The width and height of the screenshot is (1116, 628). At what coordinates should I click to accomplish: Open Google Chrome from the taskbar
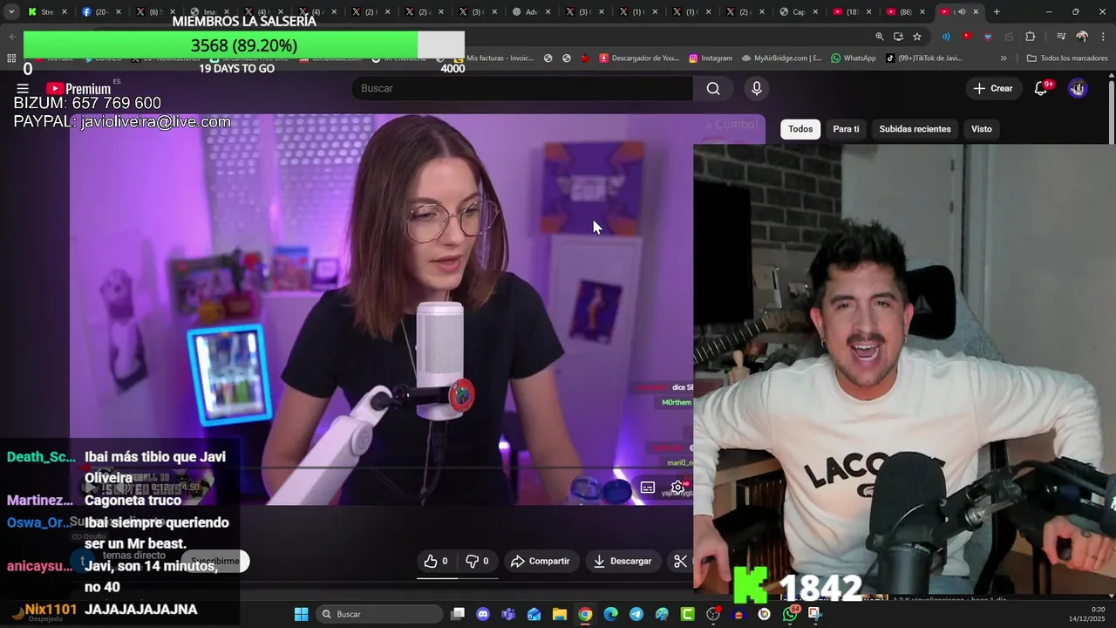click(x=585, y=614)
